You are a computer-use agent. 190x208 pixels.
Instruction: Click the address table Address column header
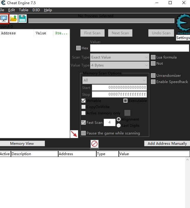click(x=77, y=154)
